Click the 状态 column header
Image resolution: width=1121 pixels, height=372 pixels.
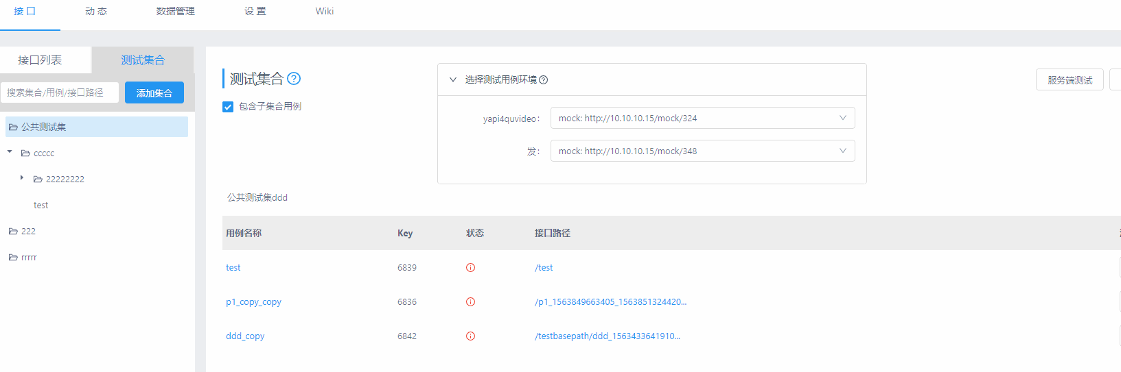[x=475, y=234]
